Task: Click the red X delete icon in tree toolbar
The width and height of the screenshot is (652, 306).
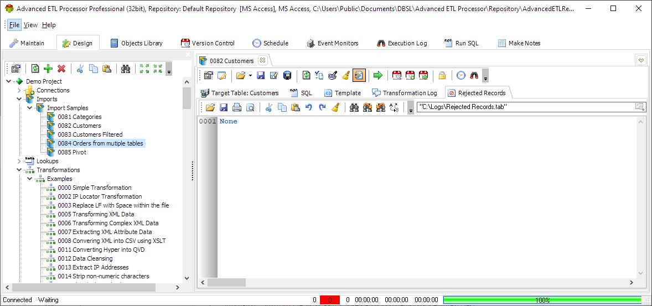Action: pos(61,69)
